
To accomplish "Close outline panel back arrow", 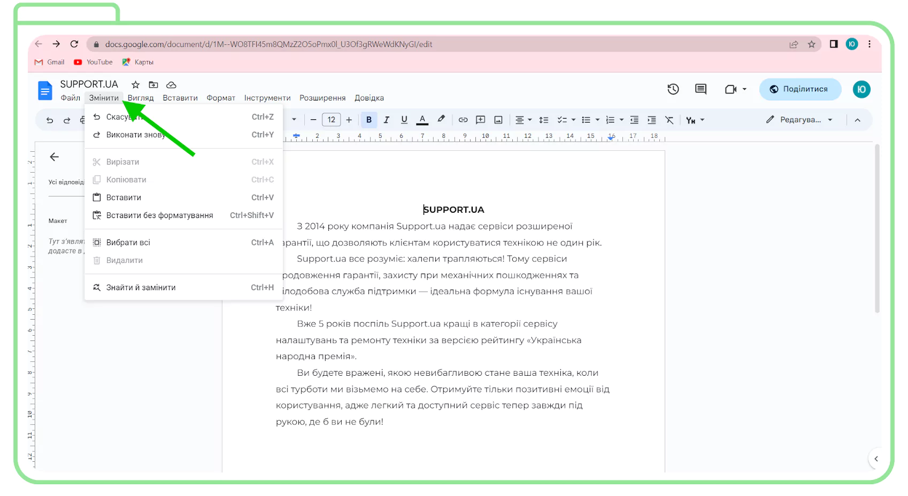I will (54, 157).
